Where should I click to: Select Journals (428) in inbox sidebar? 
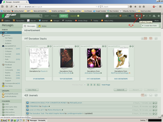point(12,54)
